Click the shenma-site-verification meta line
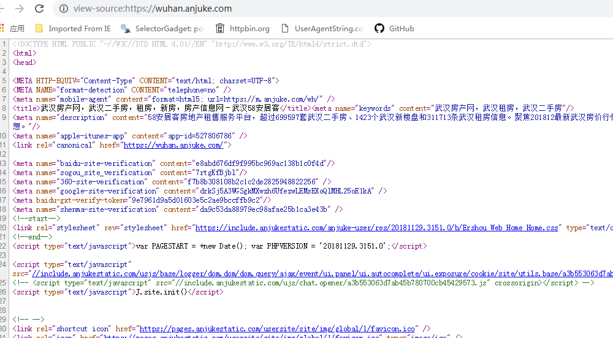The image size is (613, 338). [x=178, y=209]
